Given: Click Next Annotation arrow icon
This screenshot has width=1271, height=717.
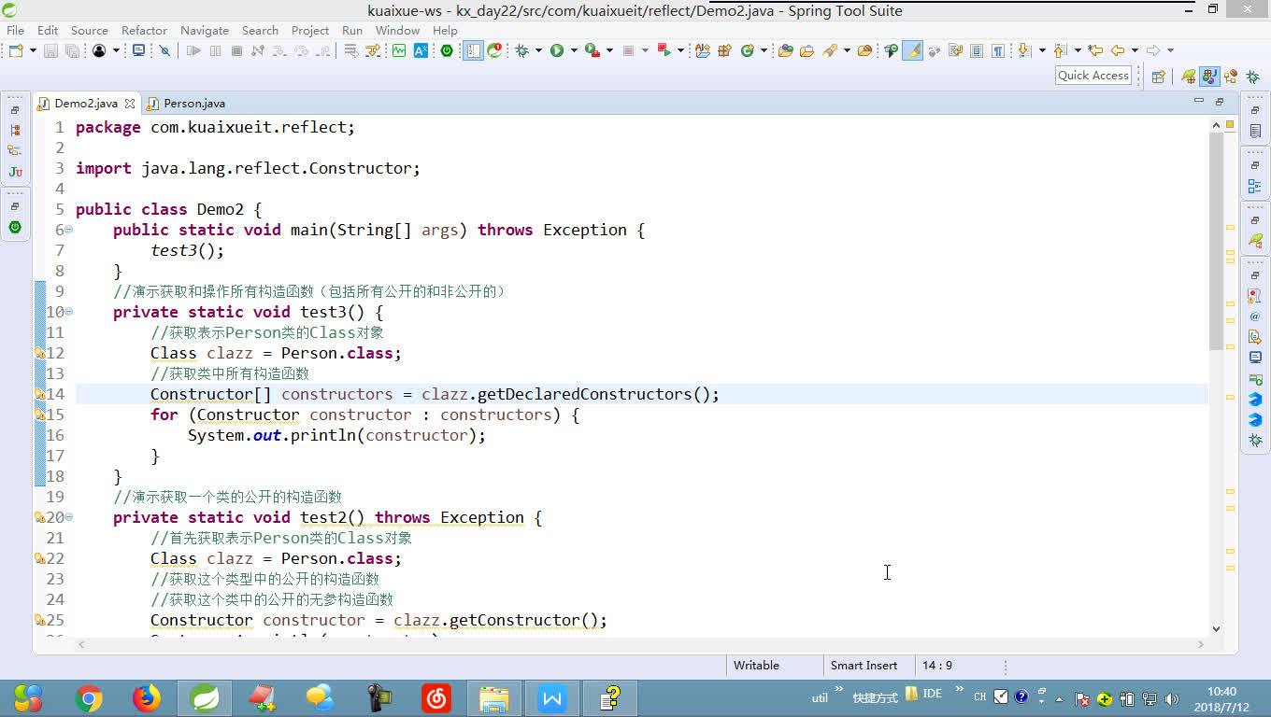Looking at the screenshot, I should [1023, 50].
